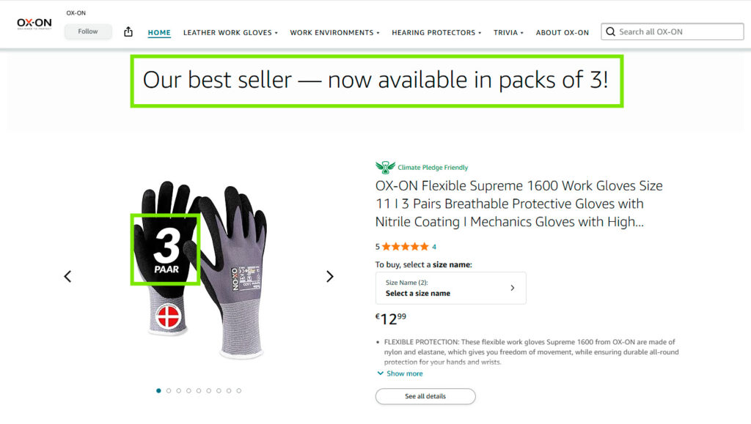Click the Search all OX-ON field
Viewport: 751px width, 424px height.
point(678,31)
